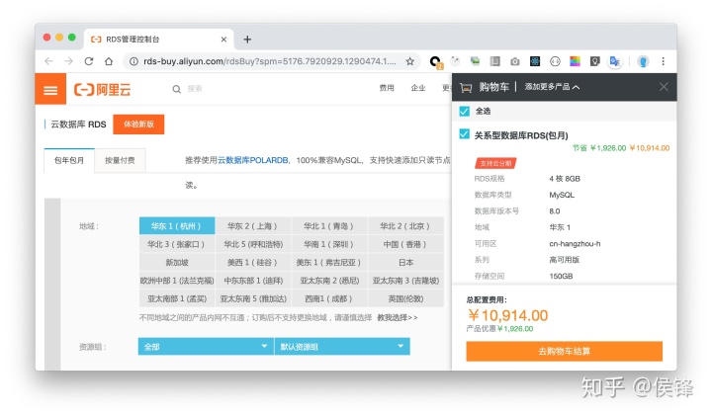This screenshot has height=417, width=712.
Task: Open the 教我选择>> link
Action: pyautogui.click(x=398, y=317)
